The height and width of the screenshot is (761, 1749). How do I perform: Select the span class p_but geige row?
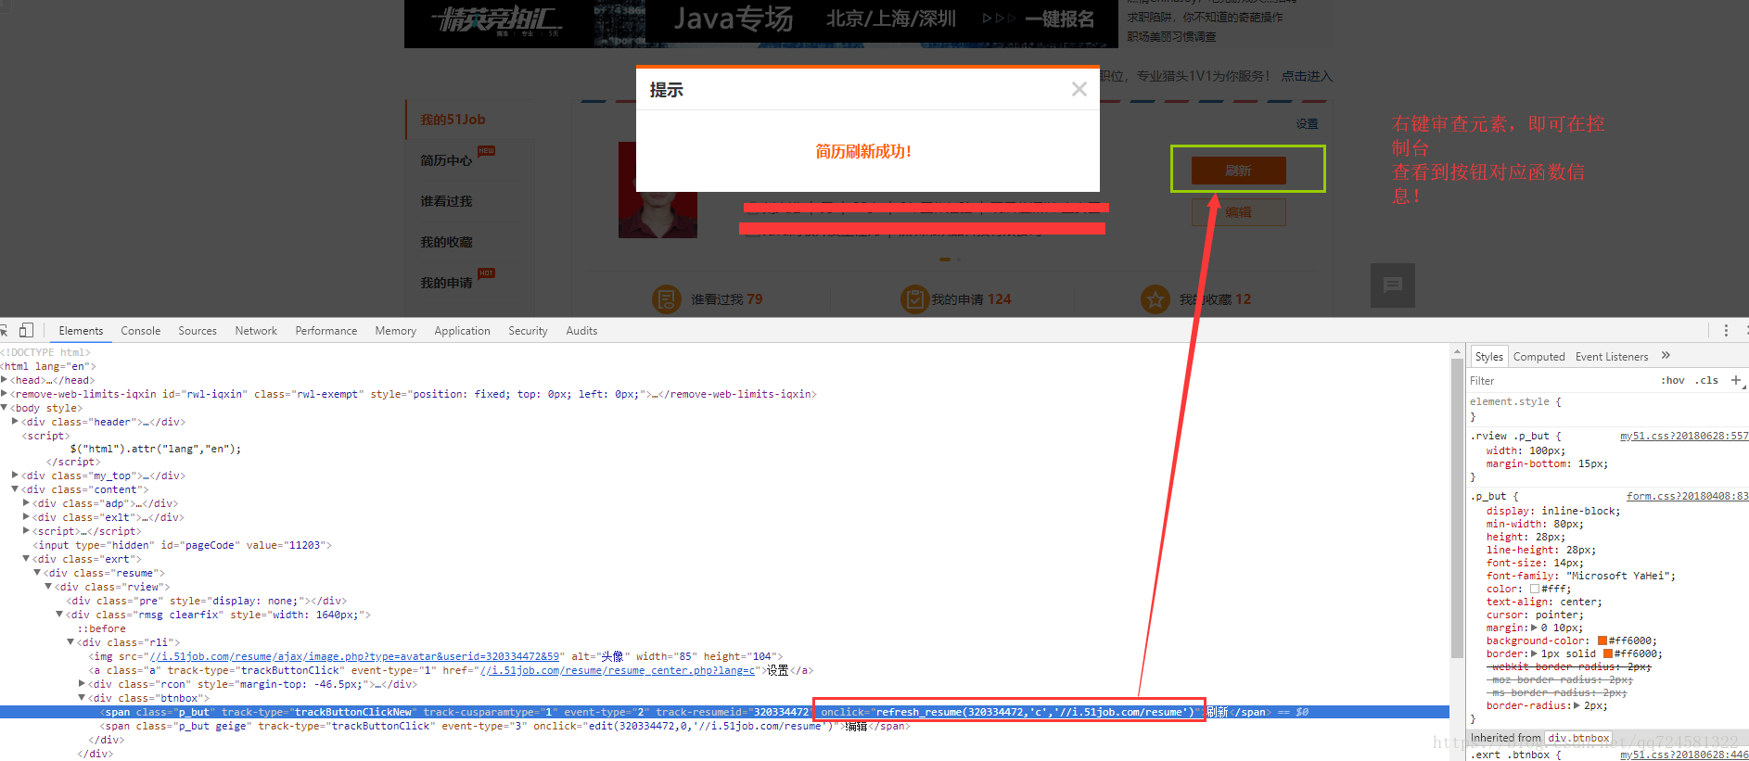505,726
